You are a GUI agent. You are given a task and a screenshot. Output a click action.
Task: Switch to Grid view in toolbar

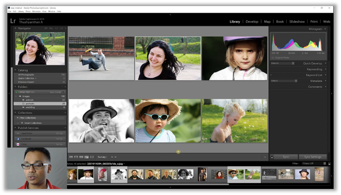[x=71, y=157]
